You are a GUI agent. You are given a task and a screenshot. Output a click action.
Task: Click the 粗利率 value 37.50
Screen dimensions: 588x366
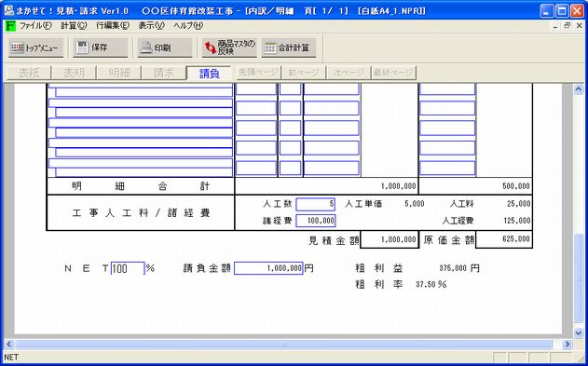[426, 285]
